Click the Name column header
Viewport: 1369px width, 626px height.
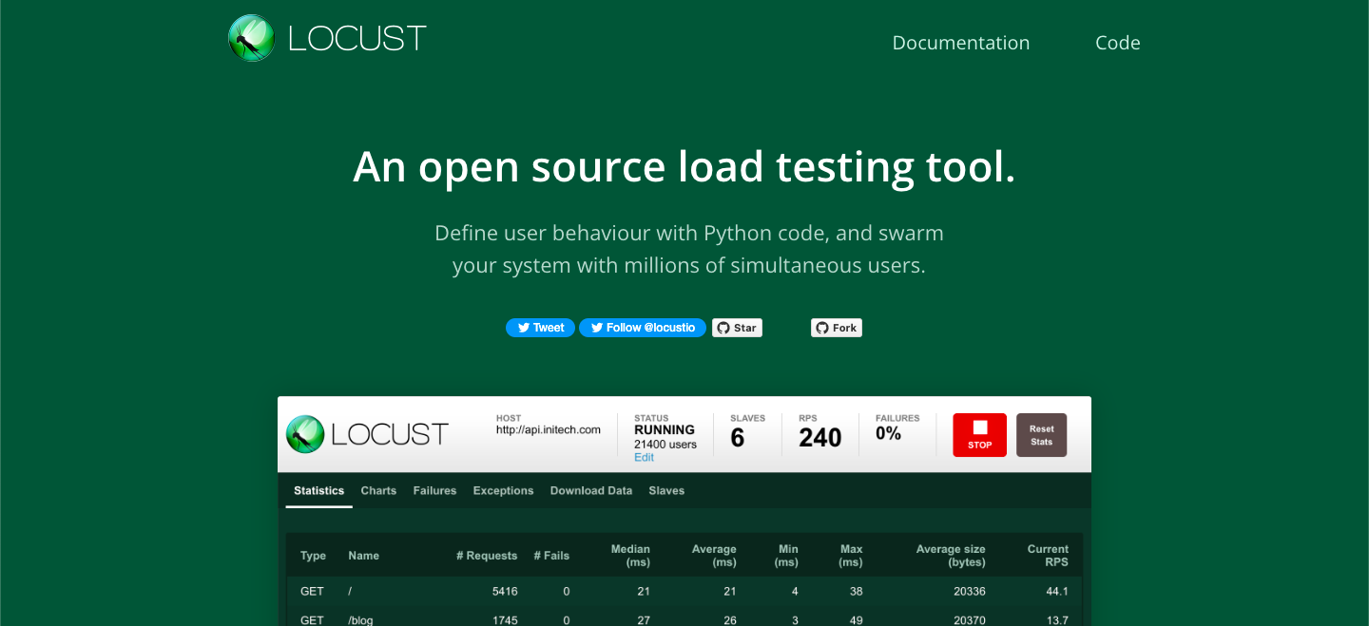pos(363,556)
